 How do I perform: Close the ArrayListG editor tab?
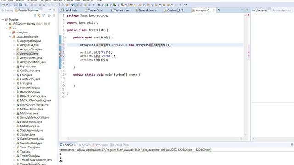click(x=214, y=11)
